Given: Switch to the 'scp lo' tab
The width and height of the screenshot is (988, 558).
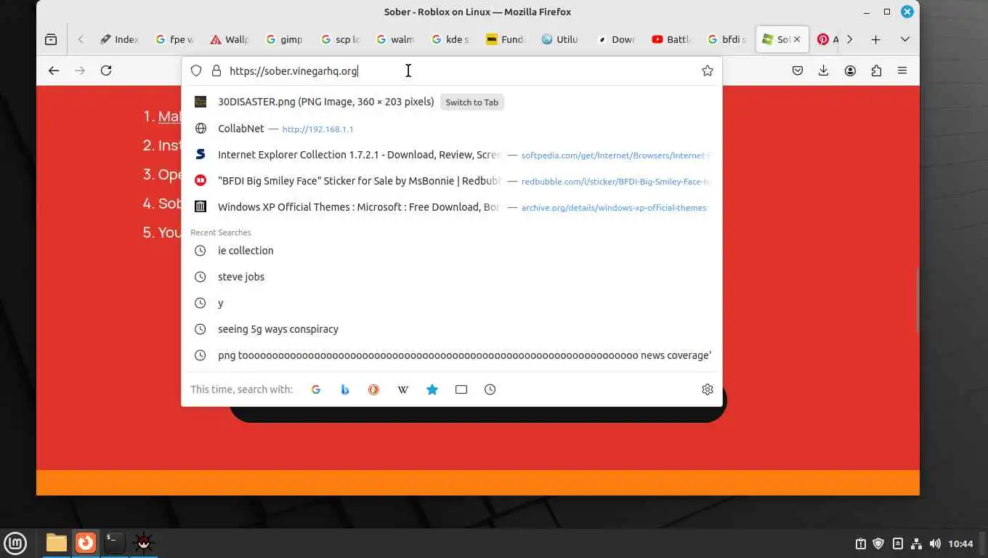Looking at the screenshot, I should pyautogui.click(x=340, y=40).
